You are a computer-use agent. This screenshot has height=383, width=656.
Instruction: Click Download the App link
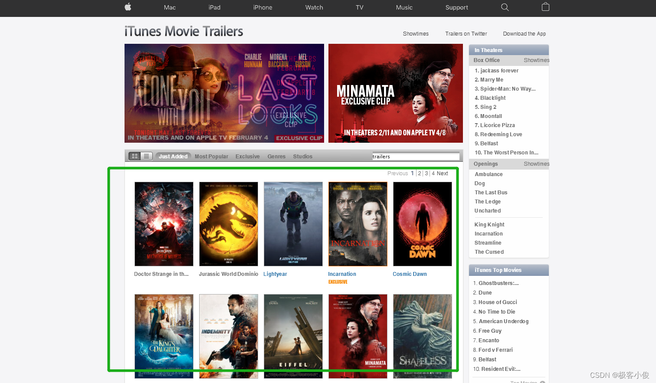point(525,34)
